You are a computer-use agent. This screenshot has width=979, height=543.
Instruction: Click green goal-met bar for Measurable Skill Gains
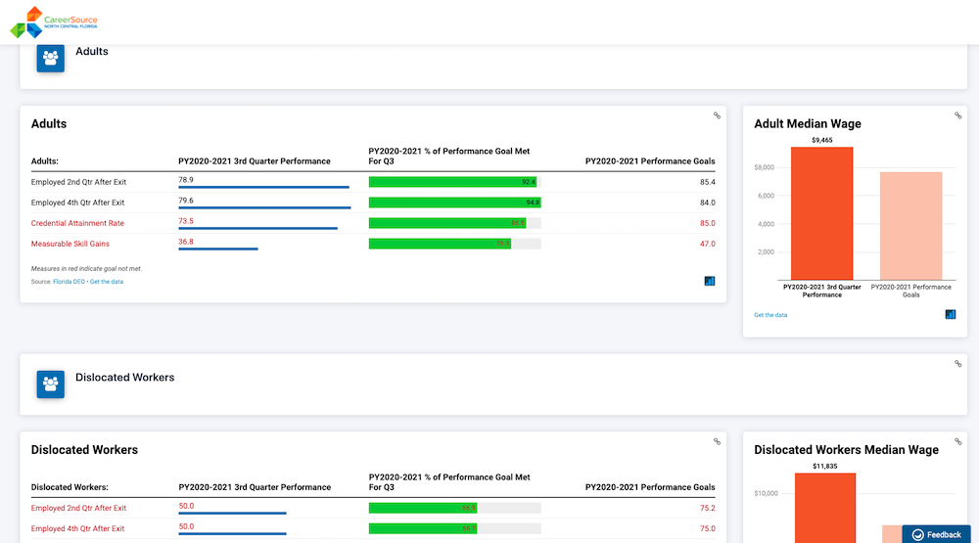[440, 244]
